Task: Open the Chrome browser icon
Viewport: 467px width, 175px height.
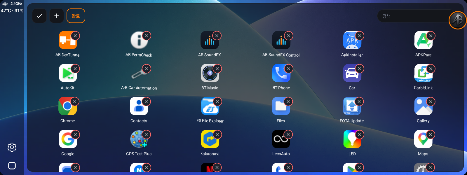Action: click(x=68, y=106)
